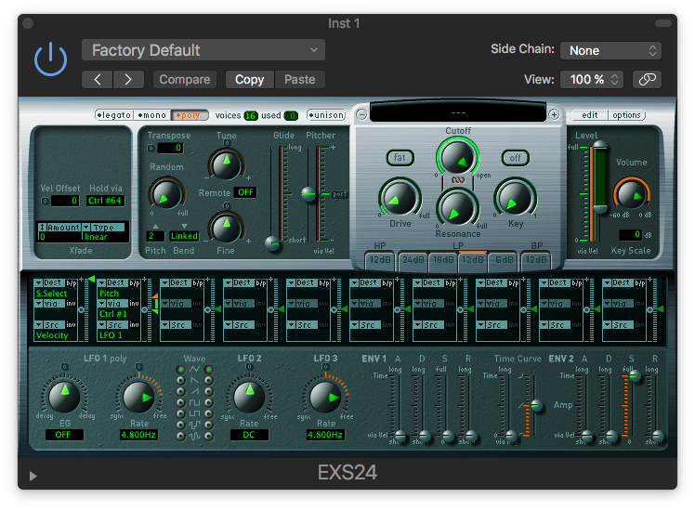
Task: Click the LFO 3 Rate knob
Action: 326,397
